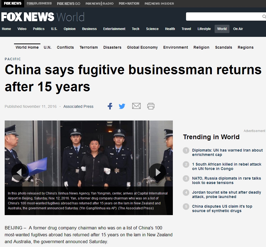Image resolution: width=266 pixels, height=247 pixels.
Task: Open Fox Business from top bar
Action: click(39, 3)
